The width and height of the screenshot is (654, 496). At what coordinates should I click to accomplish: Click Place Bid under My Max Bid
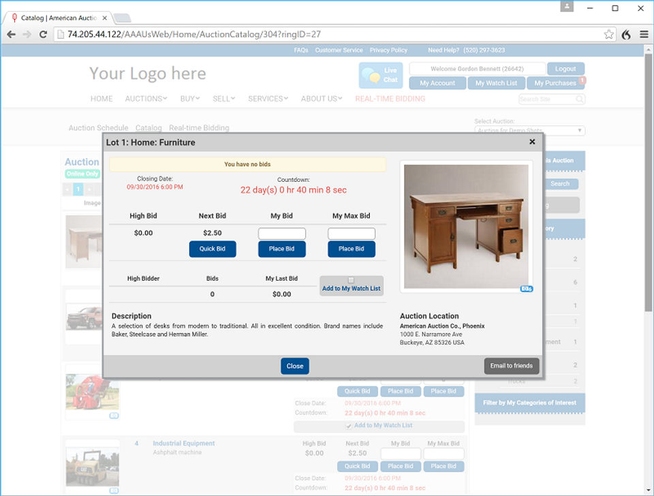tap(352, 249)
